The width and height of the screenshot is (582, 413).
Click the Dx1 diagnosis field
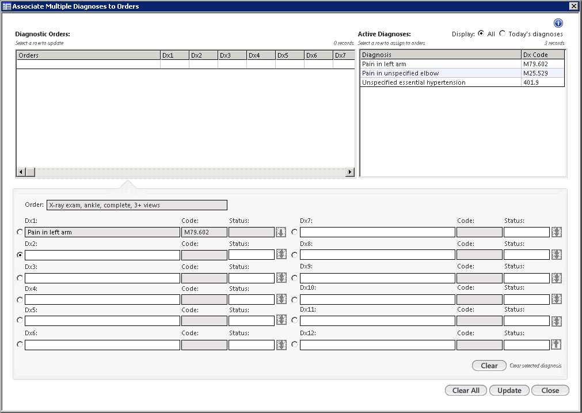102,232
